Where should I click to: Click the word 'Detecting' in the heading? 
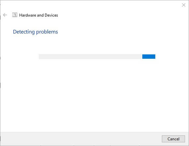[24, 32]
